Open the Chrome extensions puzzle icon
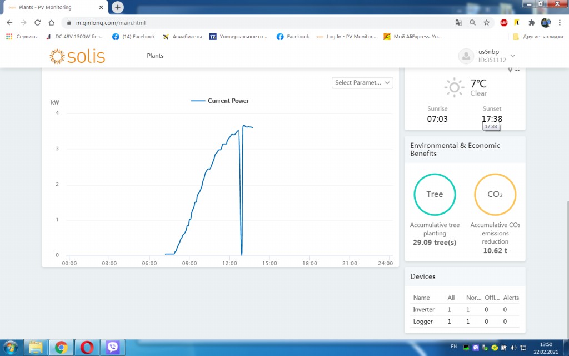 (x=531, y=23)
